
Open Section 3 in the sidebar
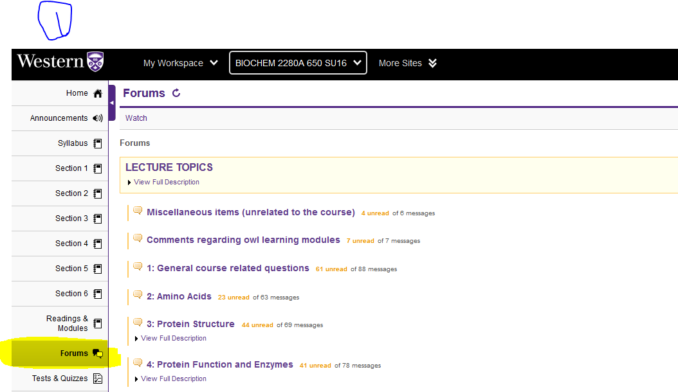60,218
